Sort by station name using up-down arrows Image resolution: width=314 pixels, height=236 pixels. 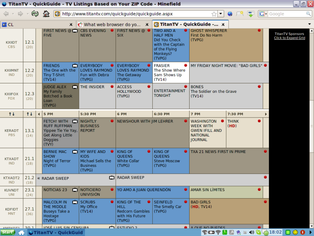coord(12,114)
